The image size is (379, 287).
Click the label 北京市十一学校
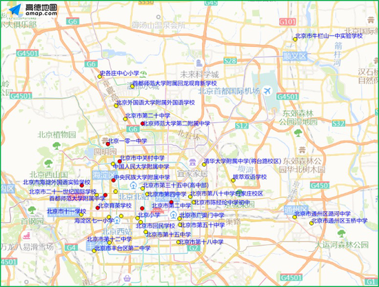coord(66,211)
